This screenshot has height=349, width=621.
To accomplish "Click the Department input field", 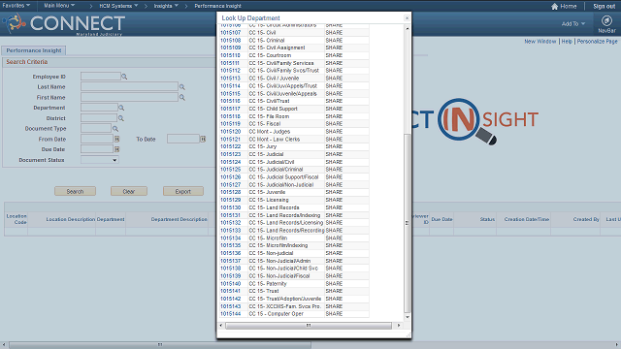I will (x=99, y=108).
